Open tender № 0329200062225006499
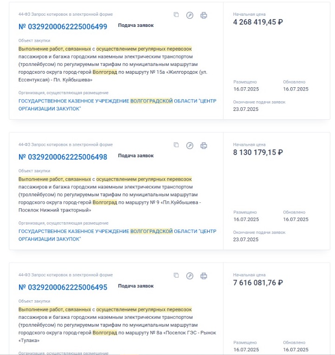 [63, 26]
